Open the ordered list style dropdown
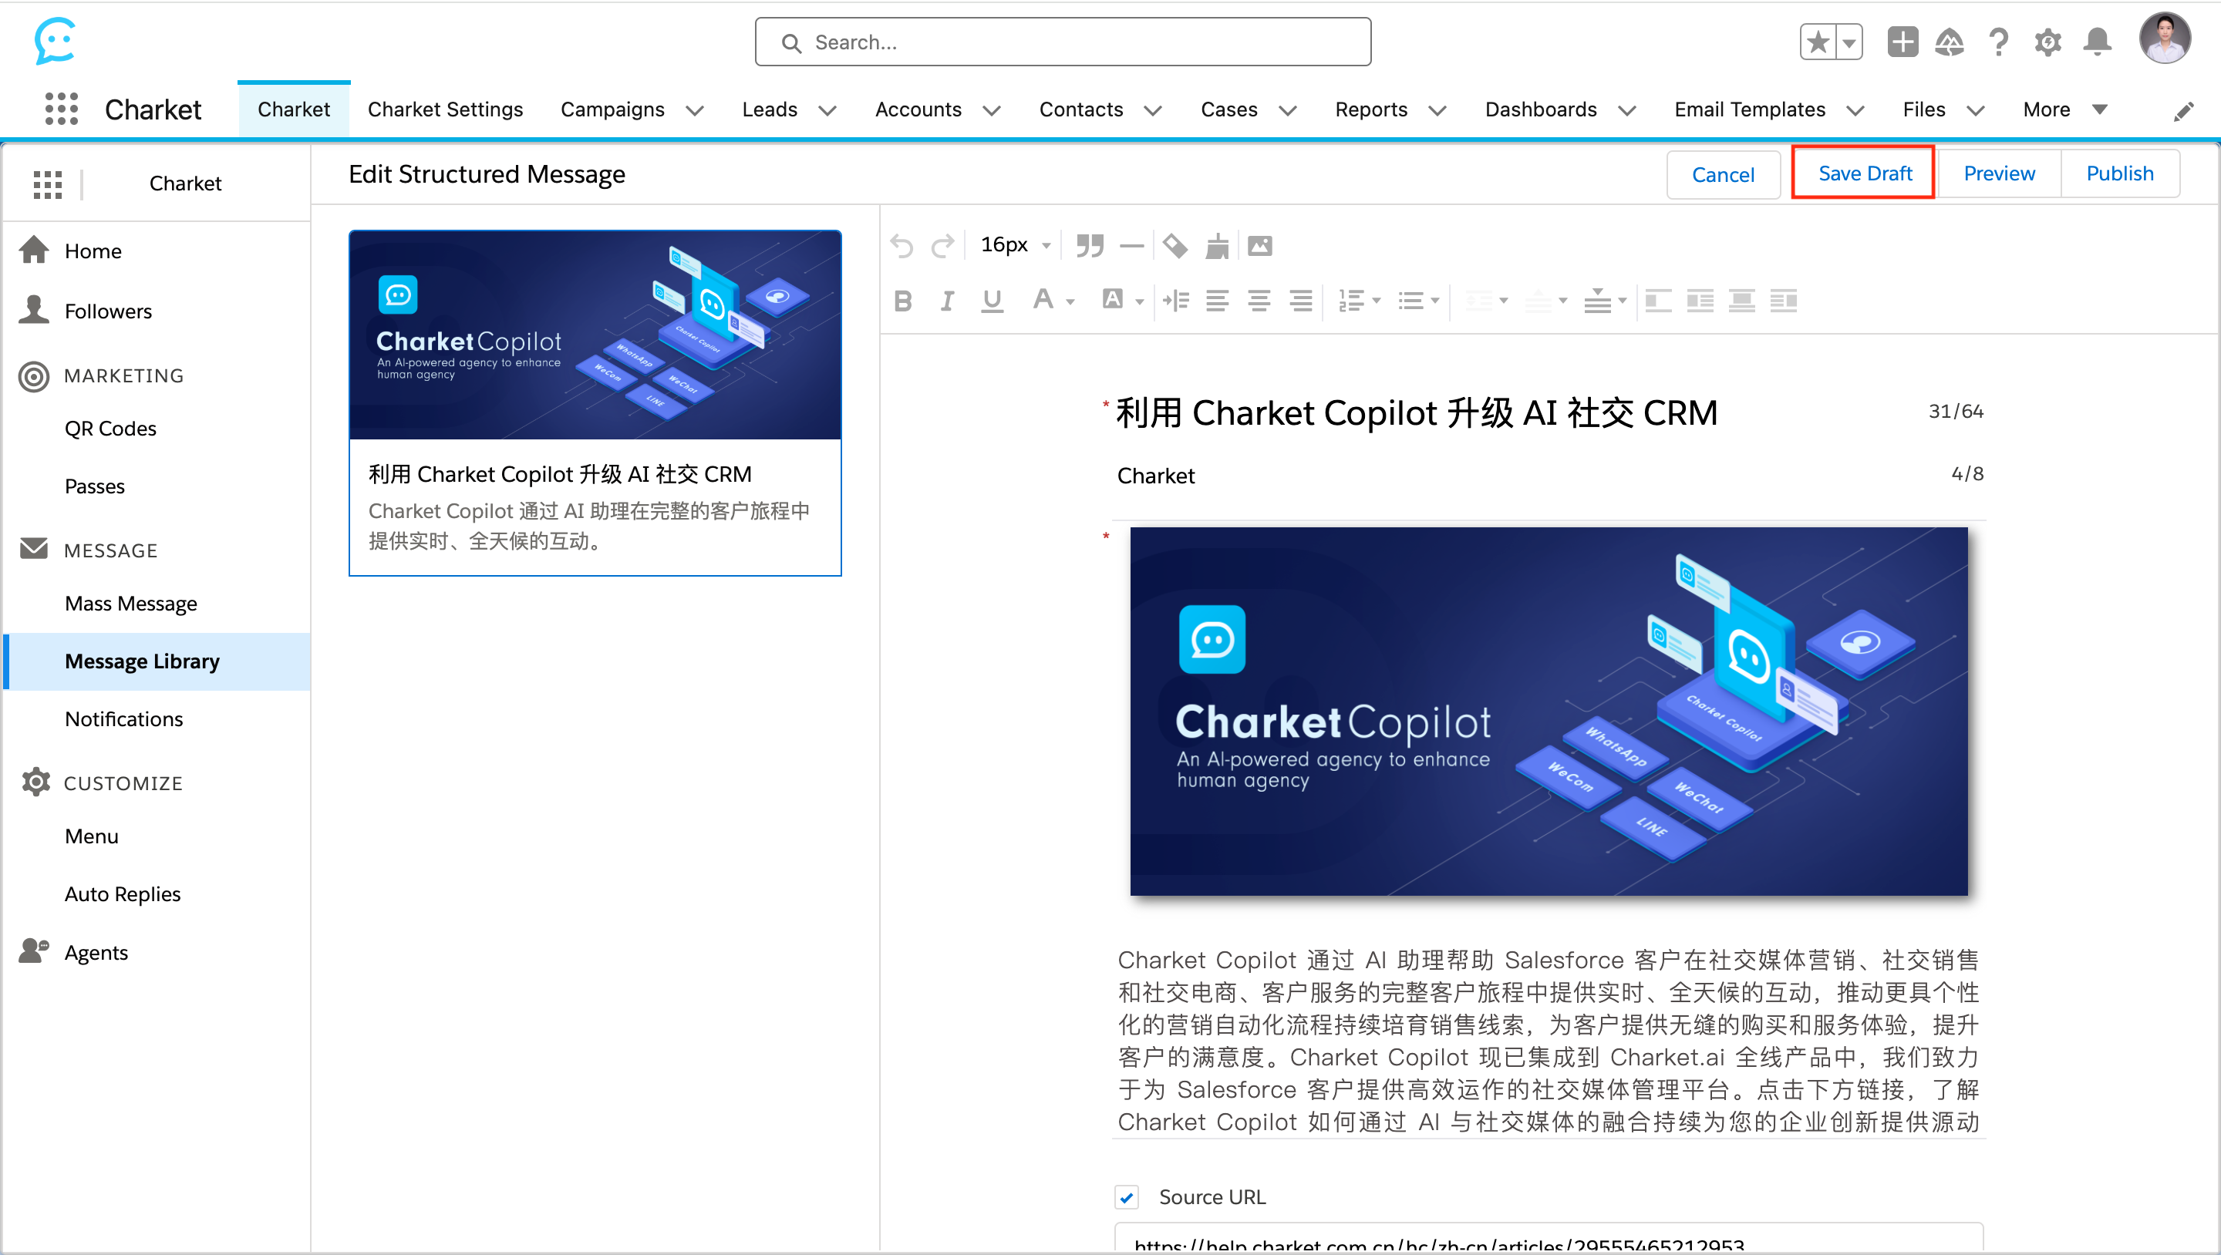 pyautogui.click(x=1376, y=301)
